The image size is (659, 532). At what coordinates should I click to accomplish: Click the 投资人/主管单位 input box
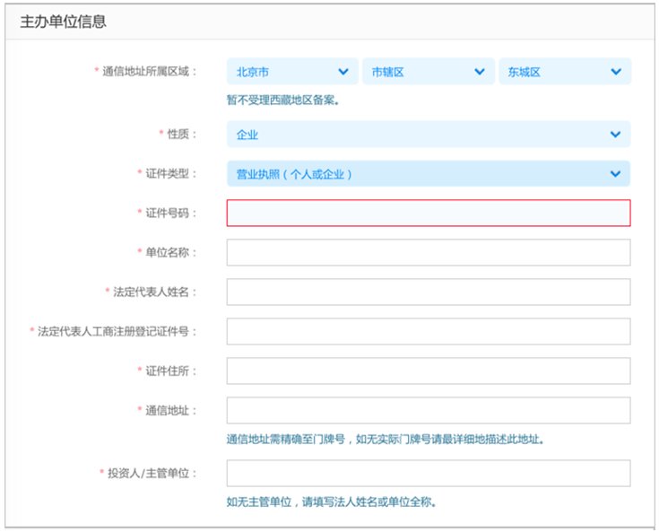point(428,473)
